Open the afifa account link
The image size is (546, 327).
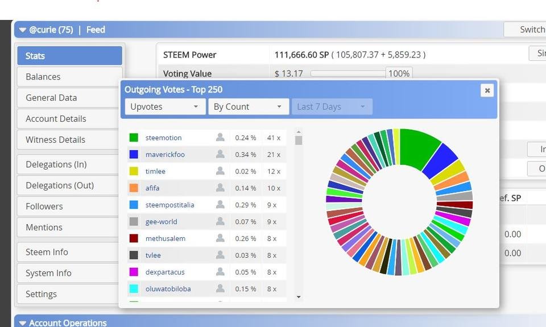click(x=152, y=188)
